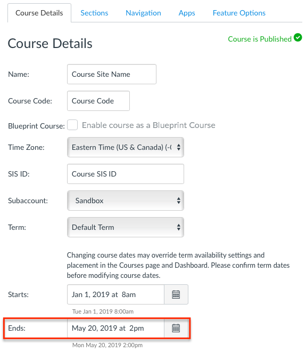Click the green published checkmark icon
The height and width of the screenshot is (352, 306).
298,37
